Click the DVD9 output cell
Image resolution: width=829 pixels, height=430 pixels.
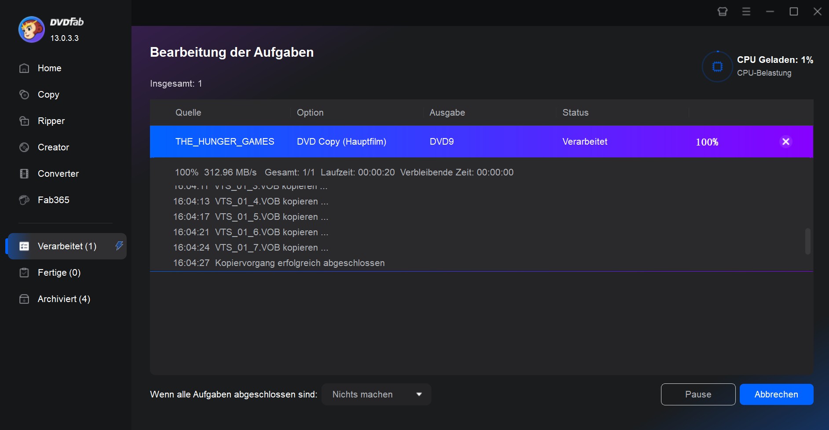pos(442,142)
